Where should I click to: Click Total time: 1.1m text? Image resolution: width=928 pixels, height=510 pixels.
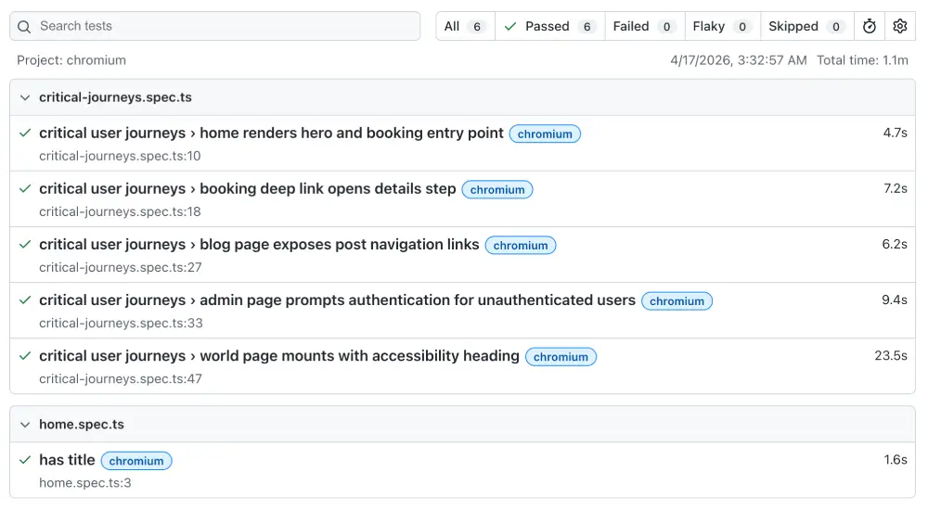tap(862, 60)
